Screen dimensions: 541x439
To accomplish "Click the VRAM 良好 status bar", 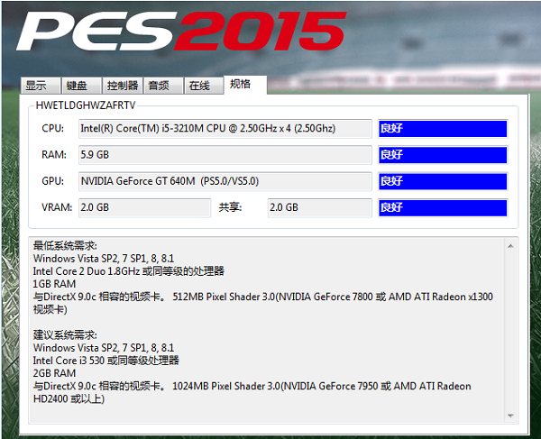I will point(443,207).
